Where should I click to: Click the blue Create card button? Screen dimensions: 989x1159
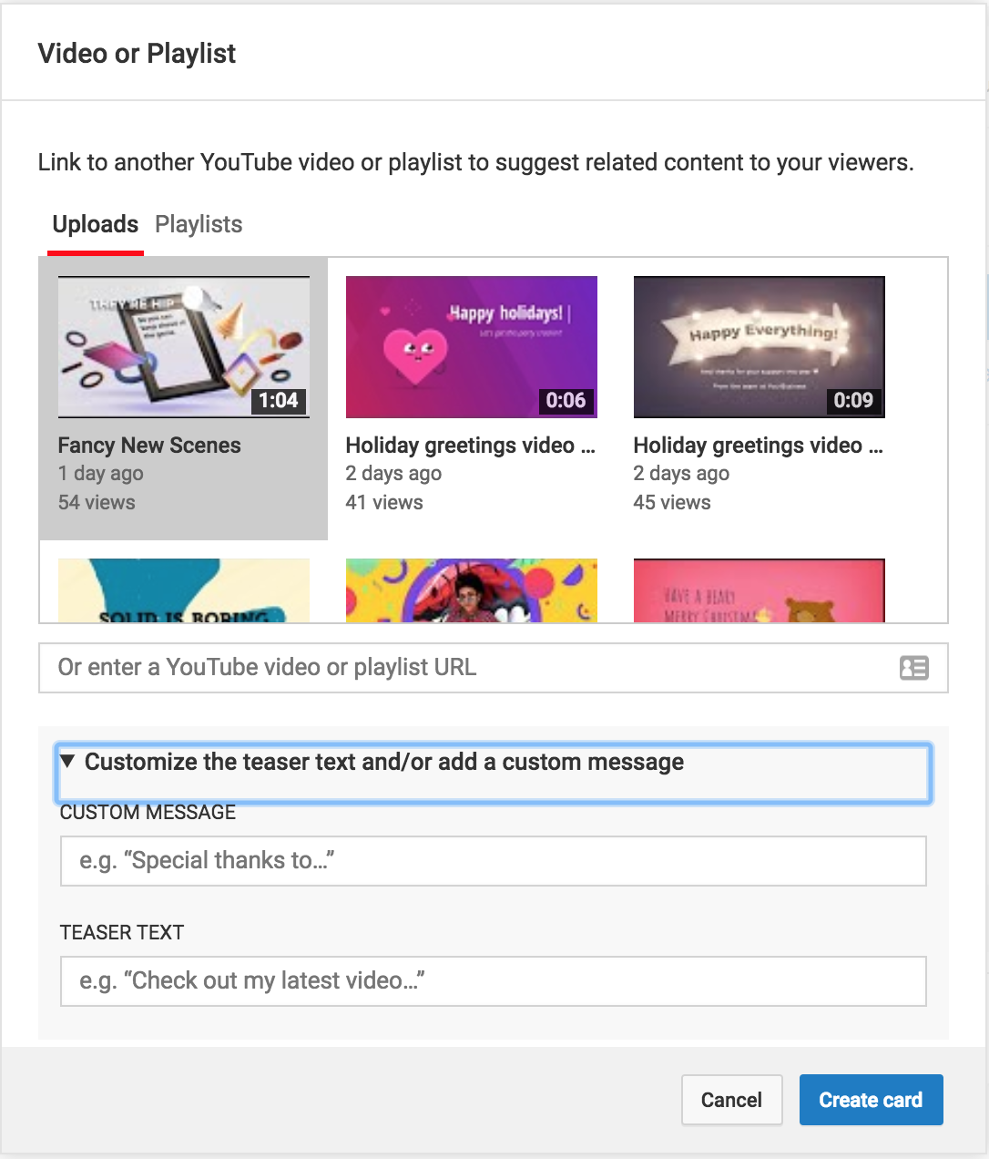(871, 1100)
